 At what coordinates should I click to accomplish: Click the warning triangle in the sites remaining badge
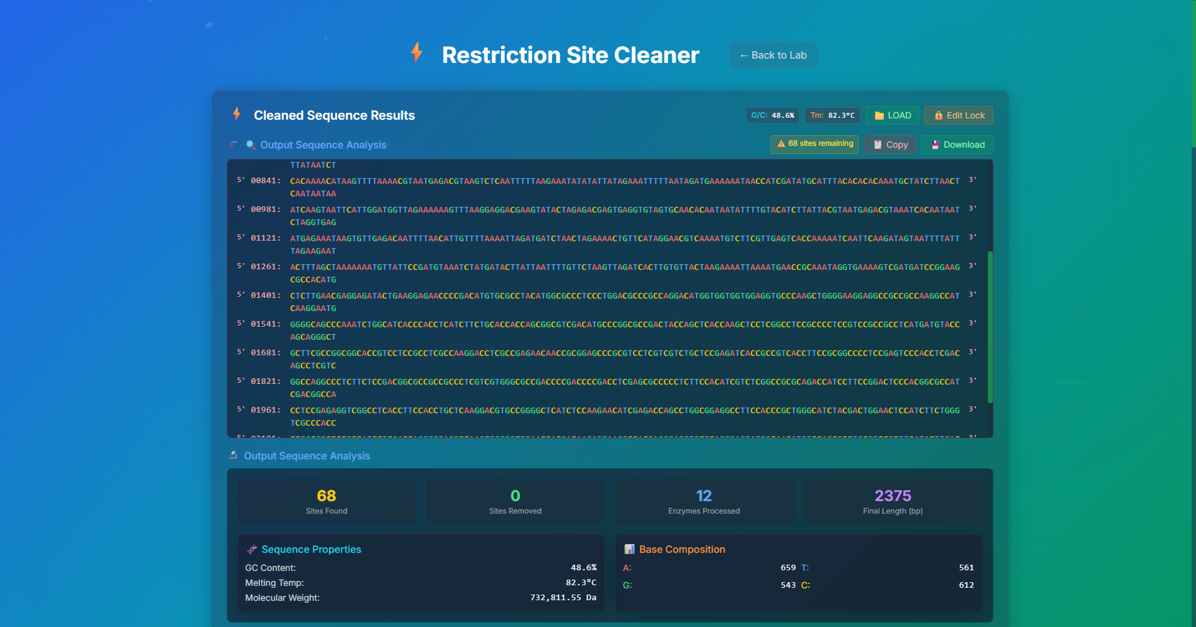(x=782, y=144)
